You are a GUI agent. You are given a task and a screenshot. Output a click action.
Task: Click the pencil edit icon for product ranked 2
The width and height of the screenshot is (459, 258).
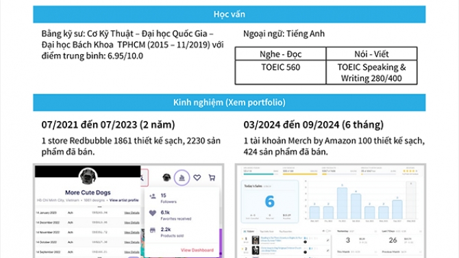(328, 250)
